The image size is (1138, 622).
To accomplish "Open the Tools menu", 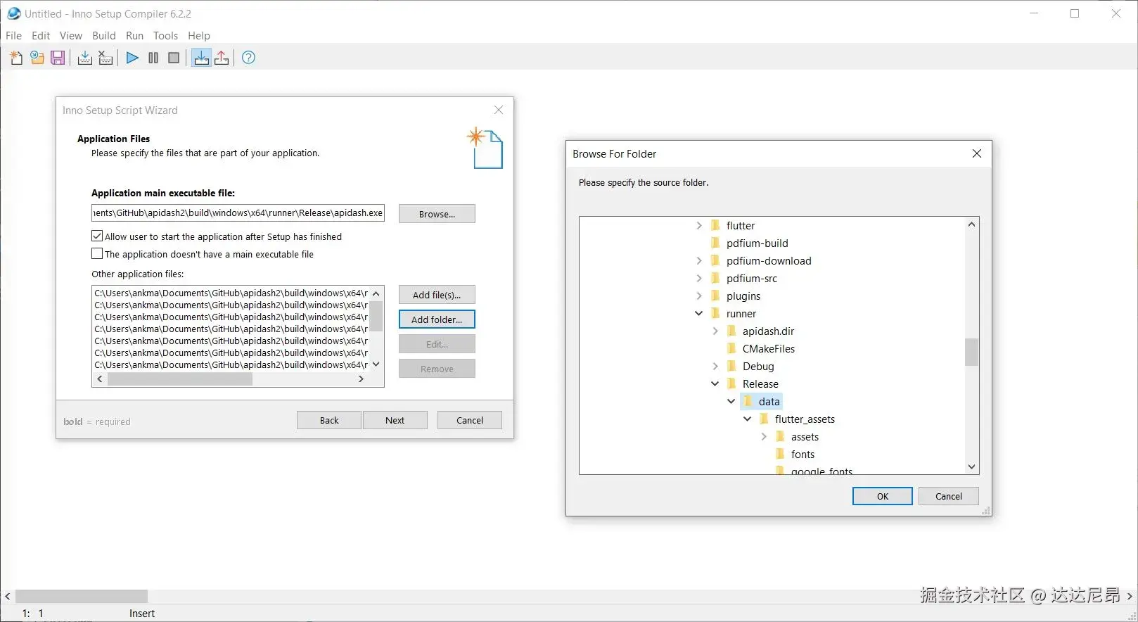I will [x=165, y=35].
